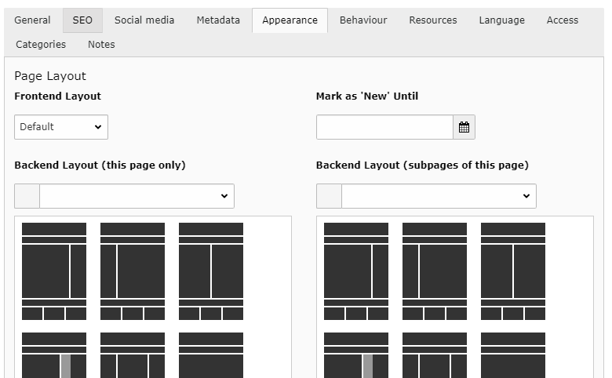Open the General tab

(x=32, y=20)
